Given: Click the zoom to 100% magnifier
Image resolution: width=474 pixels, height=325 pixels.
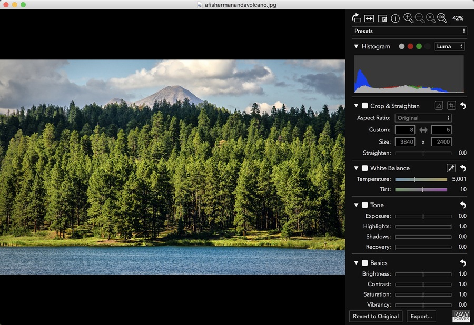Looking at the screenshot, I should pyautogui.click(x=442, y=18).
